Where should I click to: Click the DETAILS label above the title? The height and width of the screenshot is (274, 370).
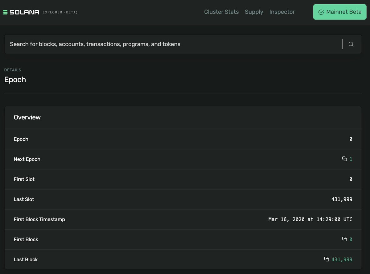13,70
